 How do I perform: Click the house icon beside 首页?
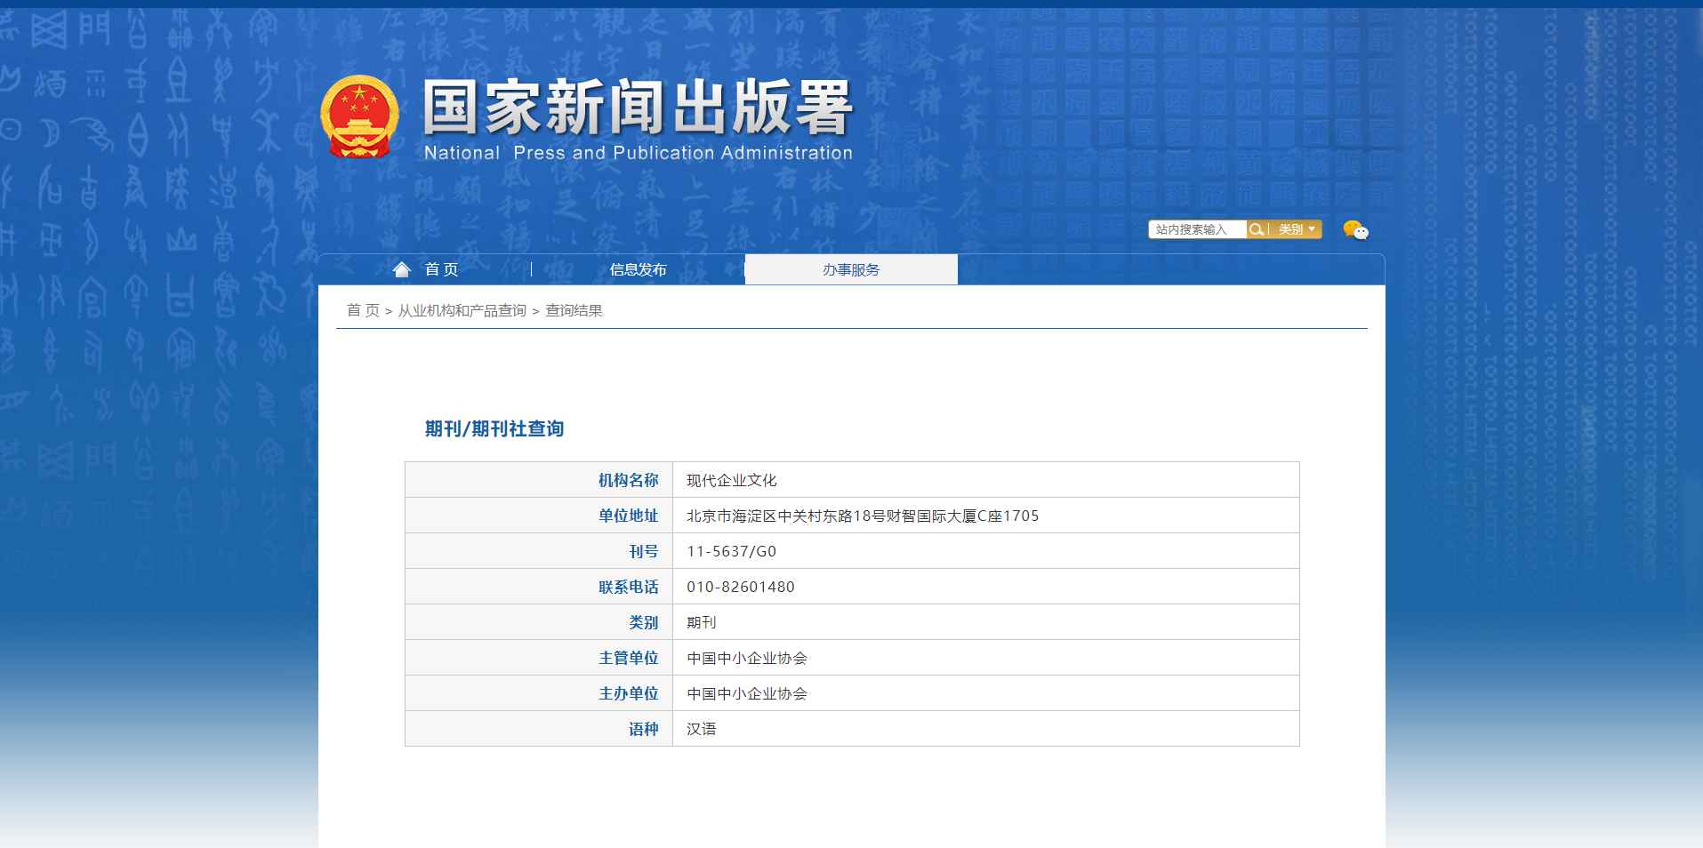(402, 269)
